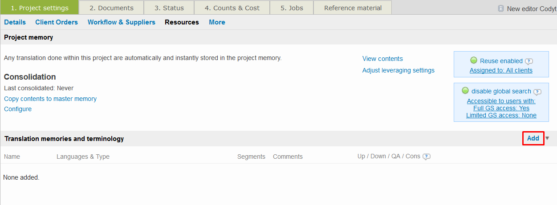Click Add to attach a translation memory
Screen dimensions: 557x205
[533, 138]
